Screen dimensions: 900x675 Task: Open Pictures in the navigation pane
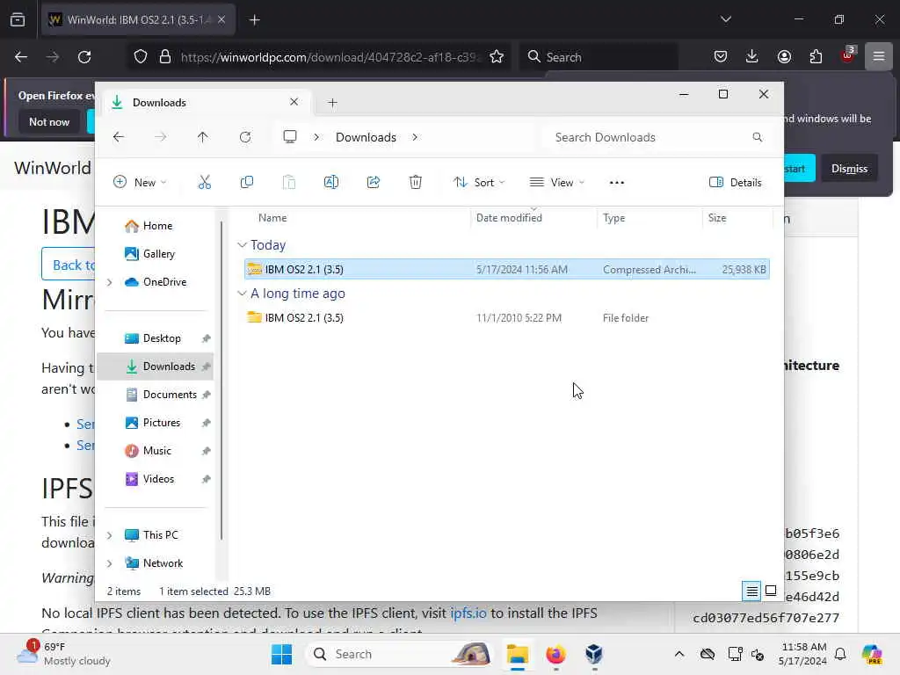tap(155, 423)
